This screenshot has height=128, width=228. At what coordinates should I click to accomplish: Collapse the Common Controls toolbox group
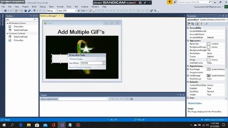tap(7, 33)
